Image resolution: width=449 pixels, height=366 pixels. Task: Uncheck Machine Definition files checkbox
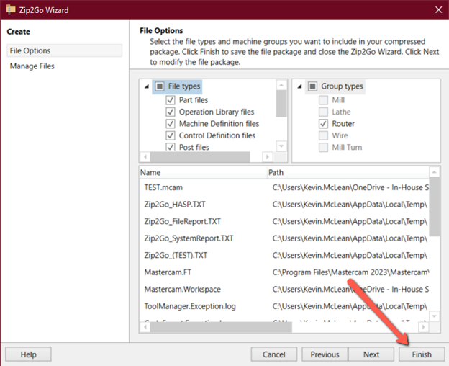171,123
